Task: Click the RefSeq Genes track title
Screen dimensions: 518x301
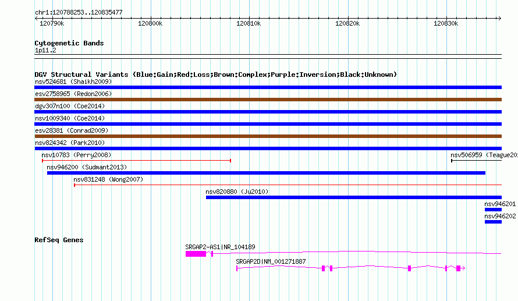Action: 59,240
